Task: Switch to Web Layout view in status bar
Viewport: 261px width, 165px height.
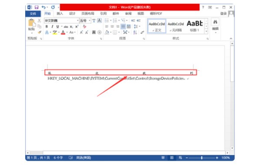Action: tap(180, 158)
